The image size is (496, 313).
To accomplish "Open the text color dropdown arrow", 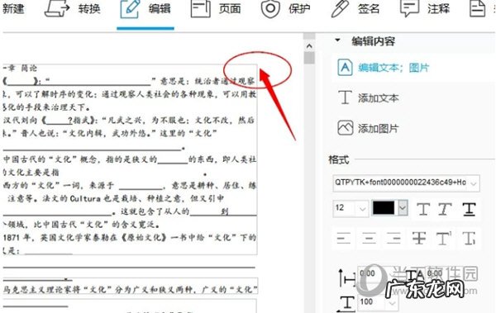I will point(403,208).
